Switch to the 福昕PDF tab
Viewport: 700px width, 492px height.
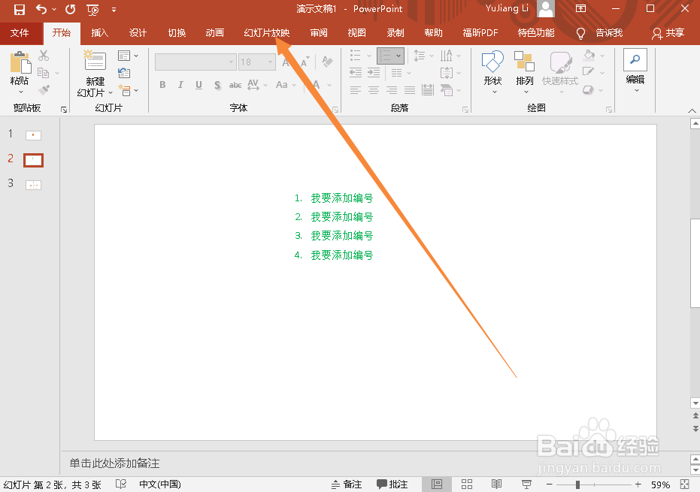pos(480,33)
